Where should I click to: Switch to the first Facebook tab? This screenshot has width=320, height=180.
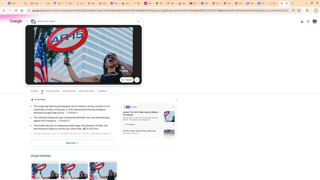click(12, 3)
